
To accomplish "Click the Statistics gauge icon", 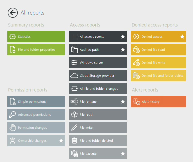I will (x=13, y=36).
